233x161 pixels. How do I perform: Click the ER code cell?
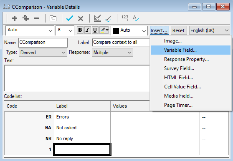[x=29, y=117]
